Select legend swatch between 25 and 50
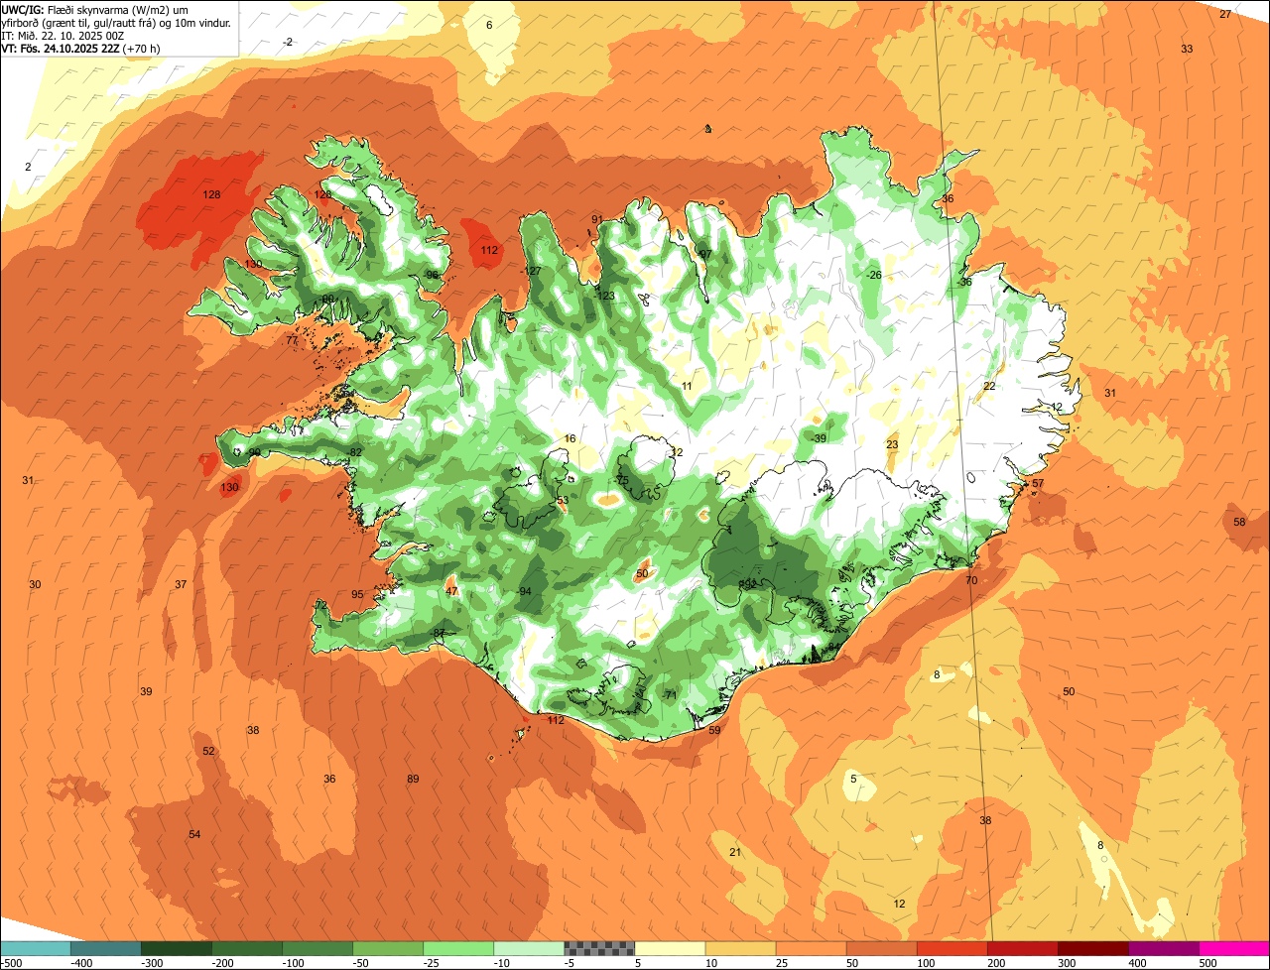Viewport: 1270px width, 970px height. pyautogui.click(x=811, y=948)
